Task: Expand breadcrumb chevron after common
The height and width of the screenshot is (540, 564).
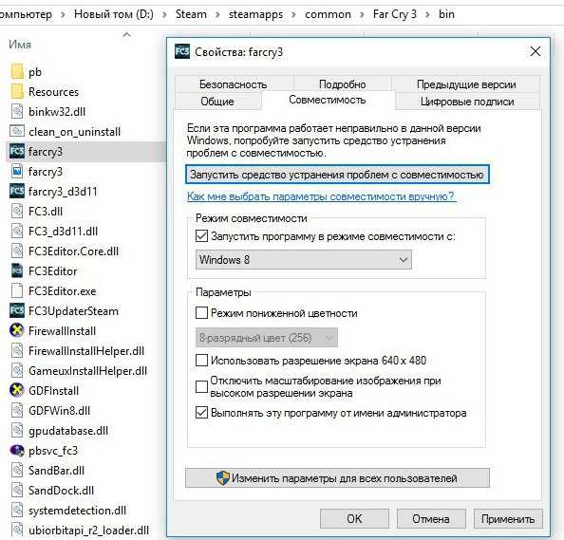Action: [x=362, y=15]
